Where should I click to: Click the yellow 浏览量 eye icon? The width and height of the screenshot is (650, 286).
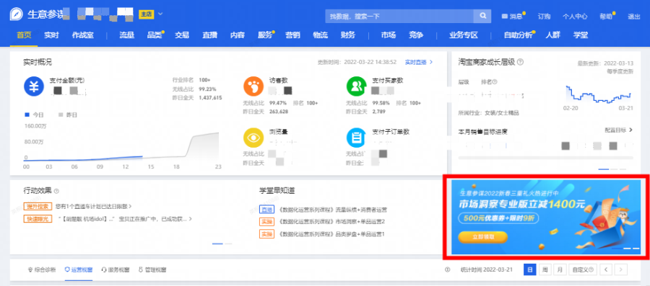pos(253,138)
